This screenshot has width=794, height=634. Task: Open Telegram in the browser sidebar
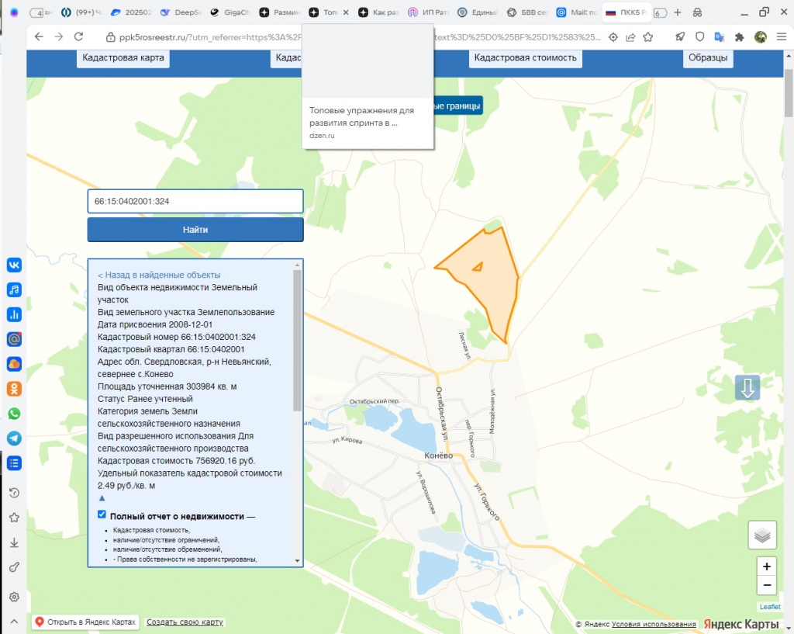(x=14, y=438)
